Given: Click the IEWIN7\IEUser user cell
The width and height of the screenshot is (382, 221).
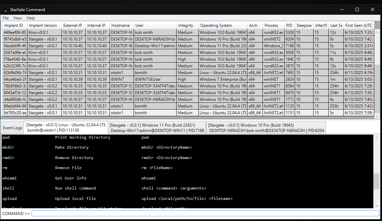Looking at the screenshot, I should tap(155, 79).
